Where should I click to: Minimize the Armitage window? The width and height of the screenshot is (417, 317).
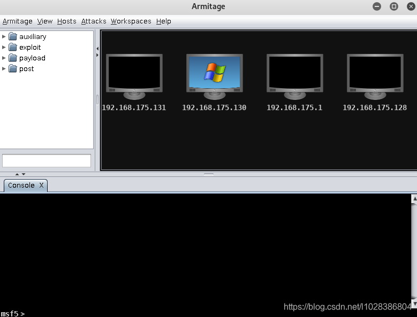click(377, 6)
